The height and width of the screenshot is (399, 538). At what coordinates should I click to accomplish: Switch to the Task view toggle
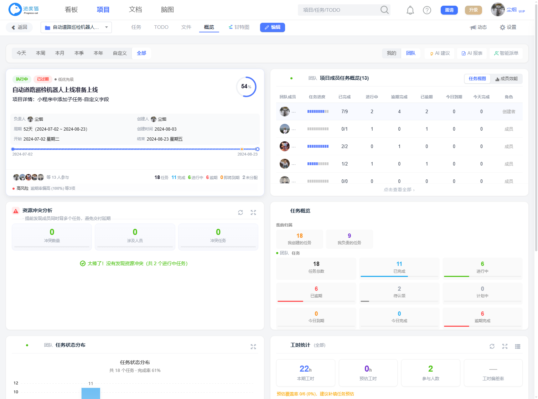(x=477, y=79)
